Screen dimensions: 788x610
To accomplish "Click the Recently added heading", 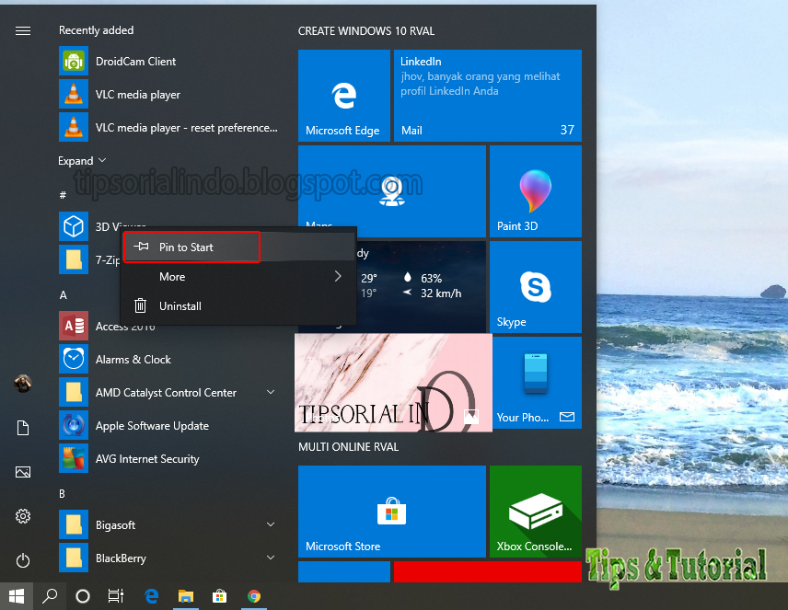I will 96,30.
